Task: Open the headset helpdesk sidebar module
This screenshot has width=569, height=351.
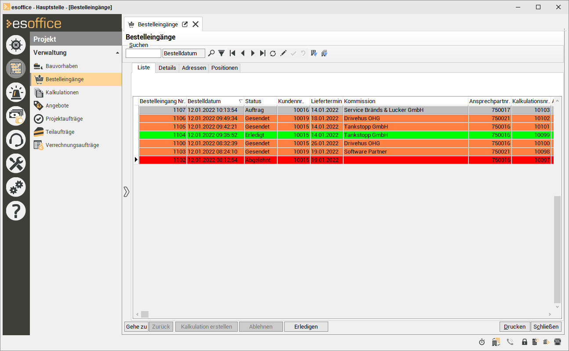Action: [x=16, y=140]
